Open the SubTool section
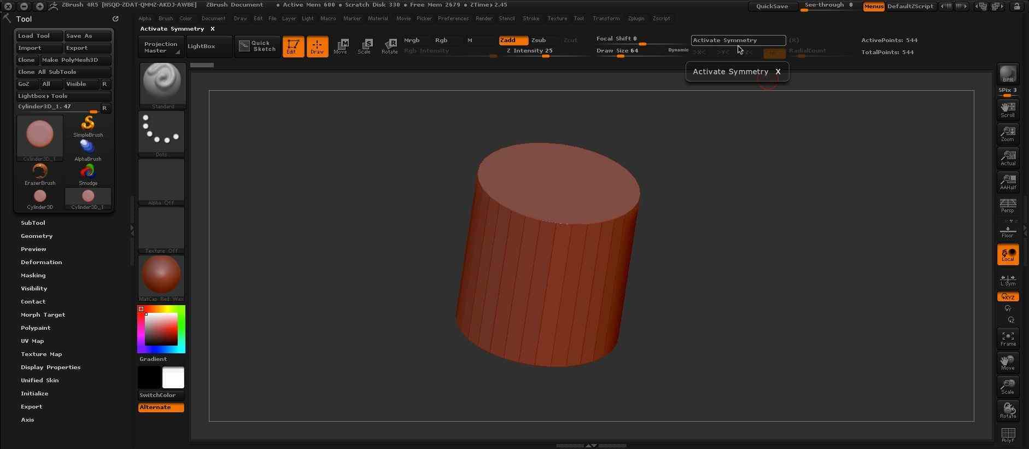 33,223
